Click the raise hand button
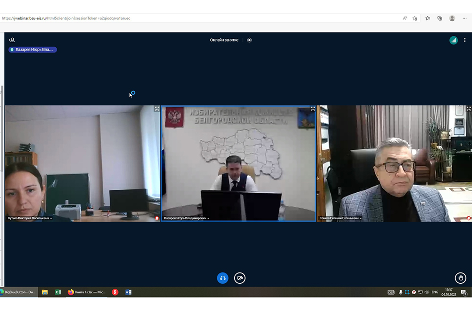The width and height of the screenshot is (472, 315). pyautogui.click(x=461, y=278)
